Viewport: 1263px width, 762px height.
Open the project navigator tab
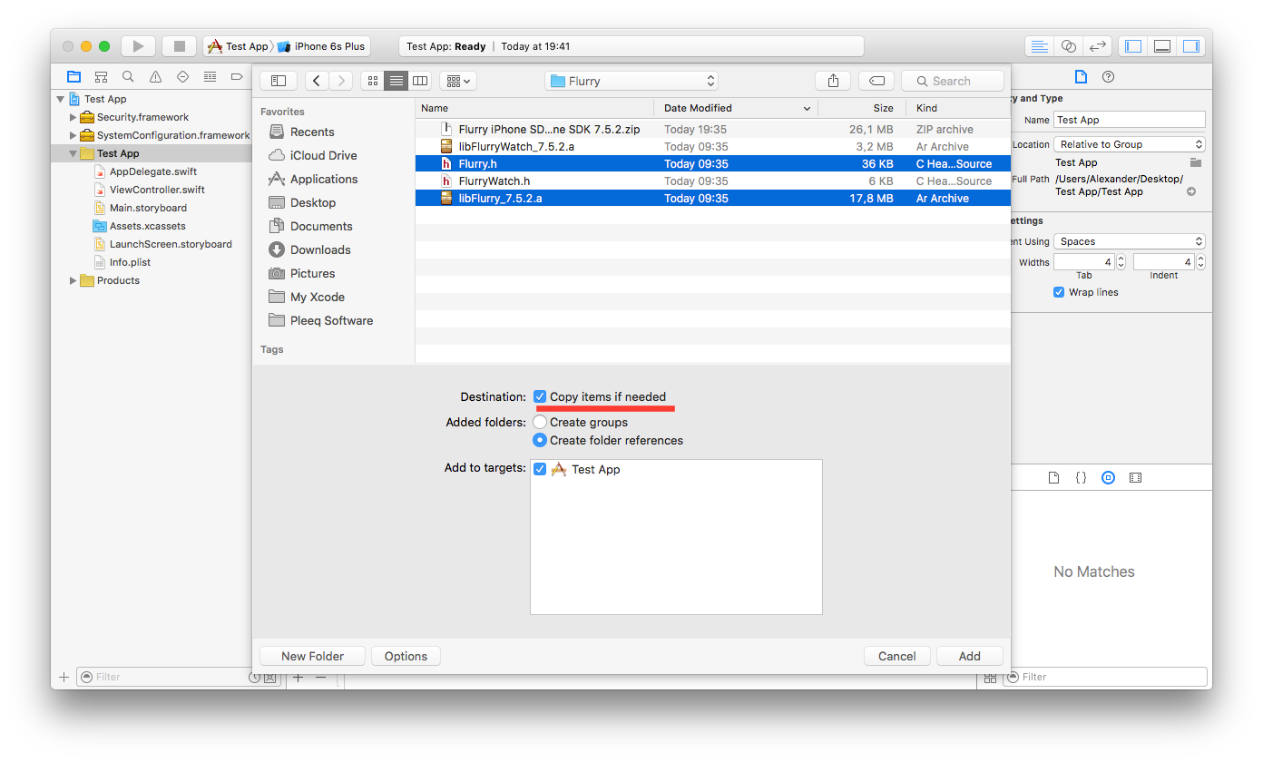click(x=73, y=77)
